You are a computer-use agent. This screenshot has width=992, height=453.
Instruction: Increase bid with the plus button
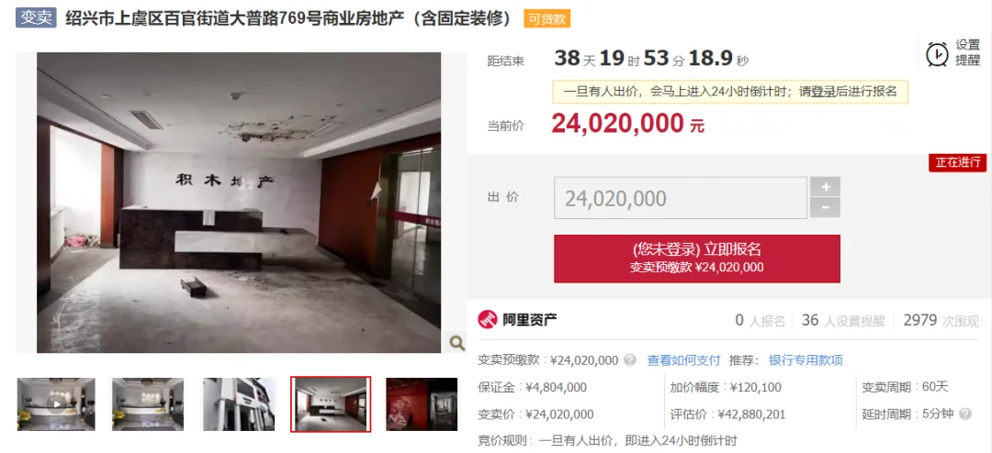pos(825,187)
